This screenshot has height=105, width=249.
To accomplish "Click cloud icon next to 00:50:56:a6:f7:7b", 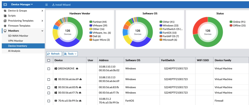I will [x=80, y=93].
